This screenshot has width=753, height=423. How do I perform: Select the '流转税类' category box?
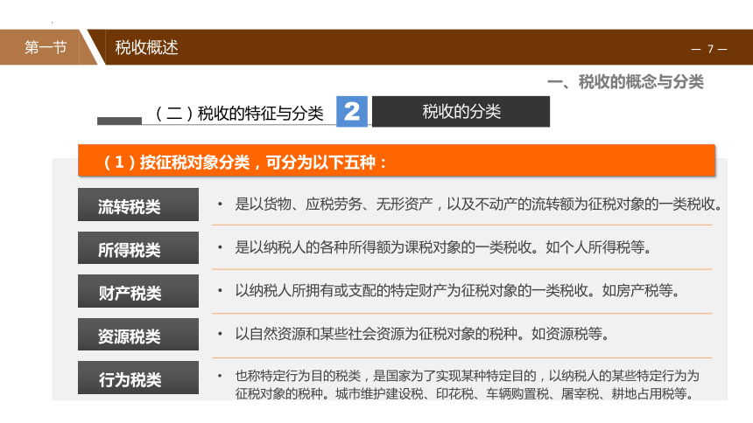[138, 205]
